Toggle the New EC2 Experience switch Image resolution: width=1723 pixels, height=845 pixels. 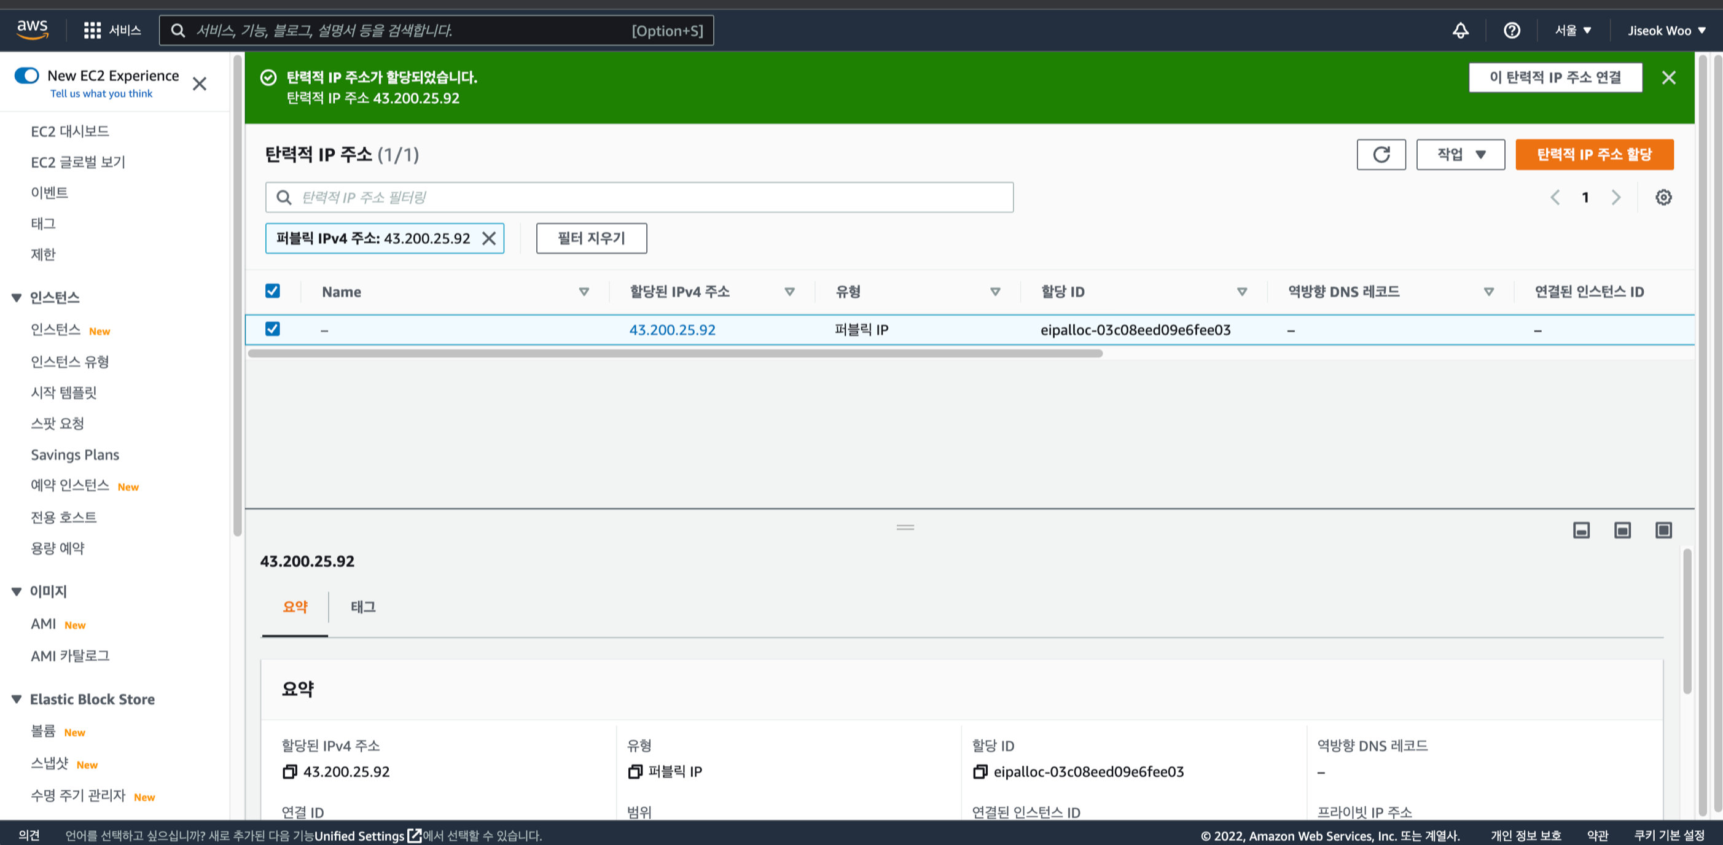[27, 76]
